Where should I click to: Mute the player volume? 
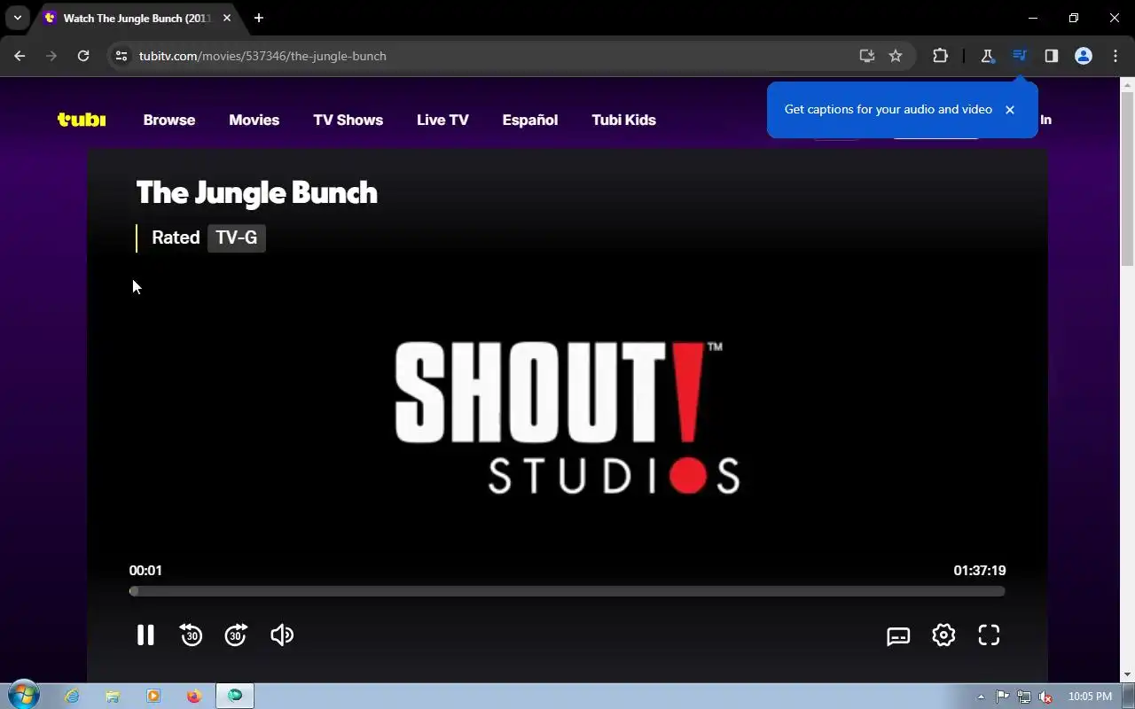(x=281, y=635)
